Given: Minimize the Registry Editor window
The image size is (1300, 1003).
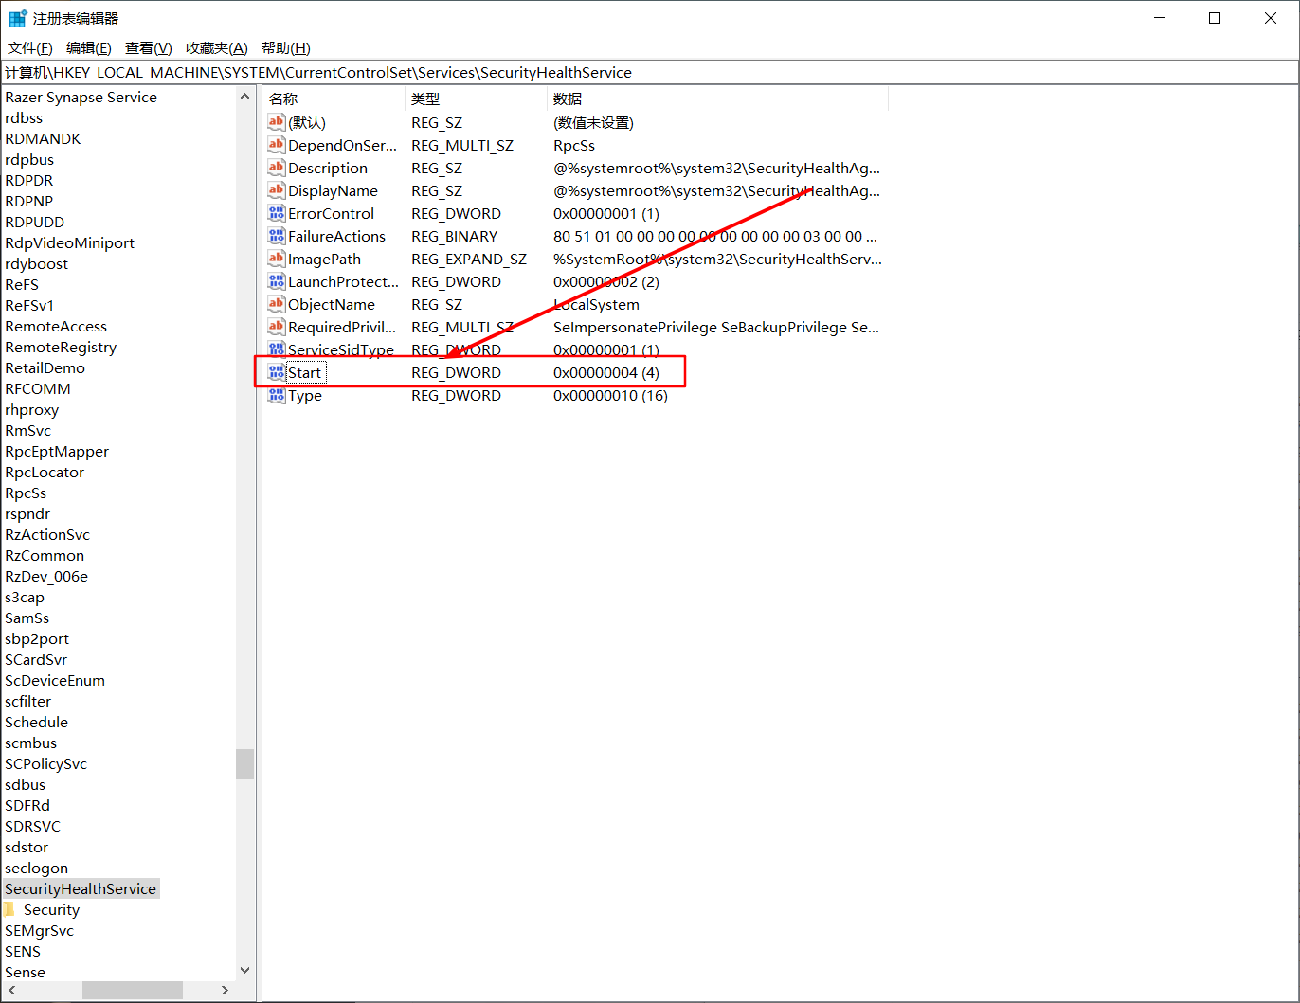Looking at the screenshot, I should point(1160,18).
